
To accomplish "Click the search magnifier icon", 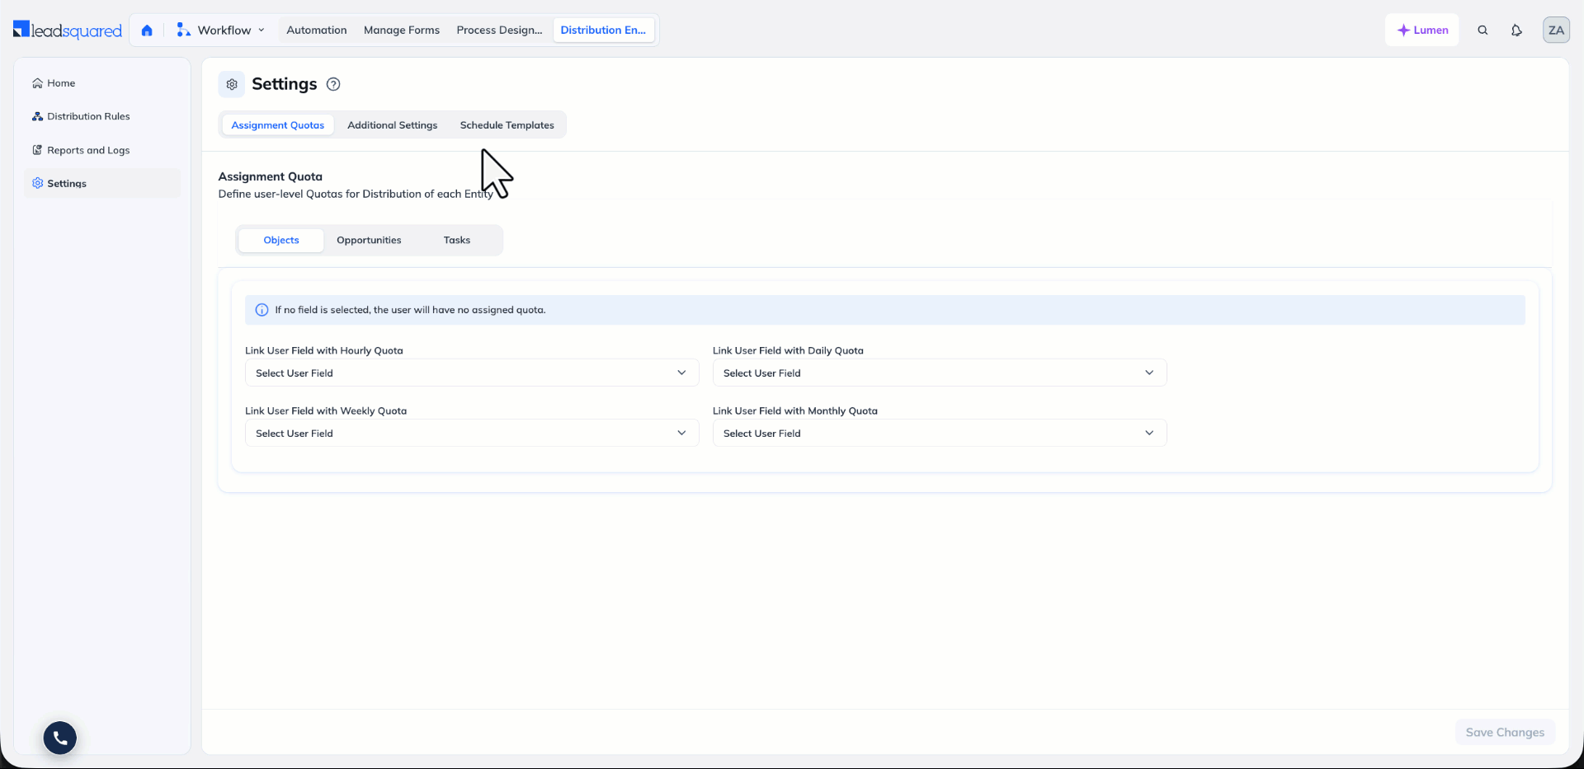I will (x=1483, y=30).
